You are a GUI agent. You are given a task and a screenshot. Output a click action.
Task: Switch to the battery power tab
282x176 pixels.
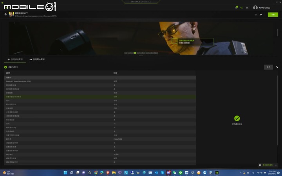(37, 59)
